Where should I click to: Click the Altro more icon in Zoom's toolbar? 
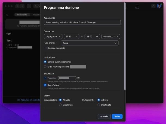coord(137,6)
